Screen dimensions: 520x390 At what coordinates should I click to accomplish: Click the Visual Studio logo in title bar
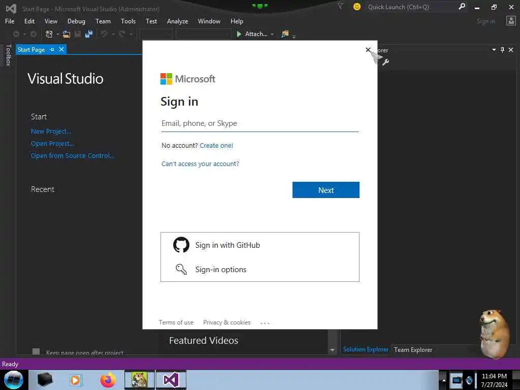tap(11, 8)
